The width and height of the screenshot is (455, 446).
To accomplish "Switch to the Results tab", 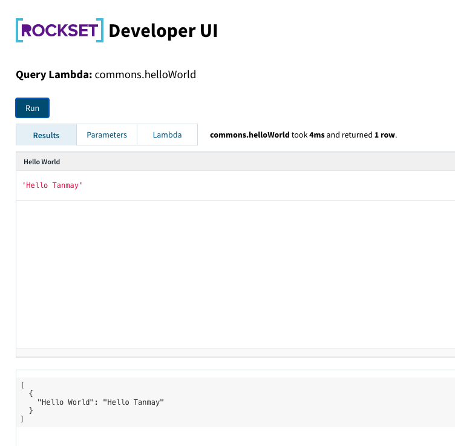I will [46, 135].
